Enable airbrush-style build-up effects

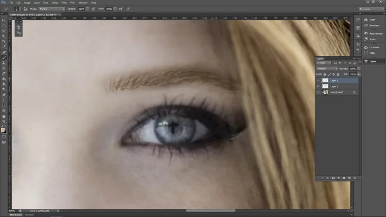pyautogui.click(x=121, y=9)
